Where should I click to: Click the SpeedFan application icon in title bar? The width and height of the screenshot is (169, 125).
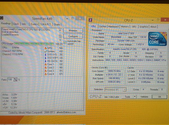(x=1, y=18)
